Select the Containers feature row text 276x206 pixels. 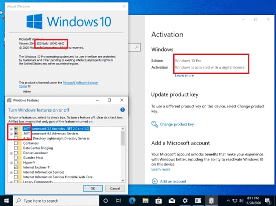pyautogui.click(x=31, y=143)
